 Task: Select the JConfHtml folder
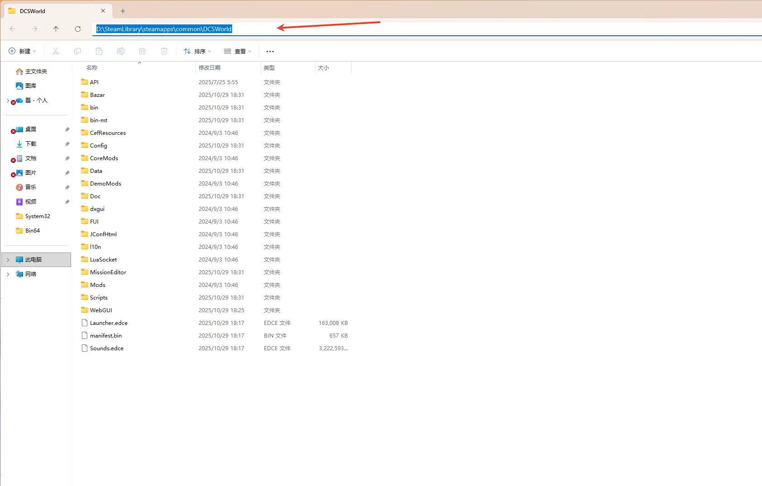click(103, 234)
